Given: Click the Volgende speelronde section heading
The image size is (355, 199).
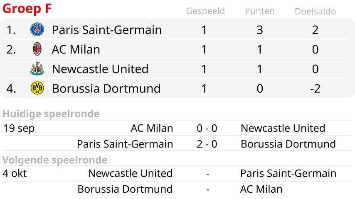Looking at the screenshot, I should coord(55,160).
